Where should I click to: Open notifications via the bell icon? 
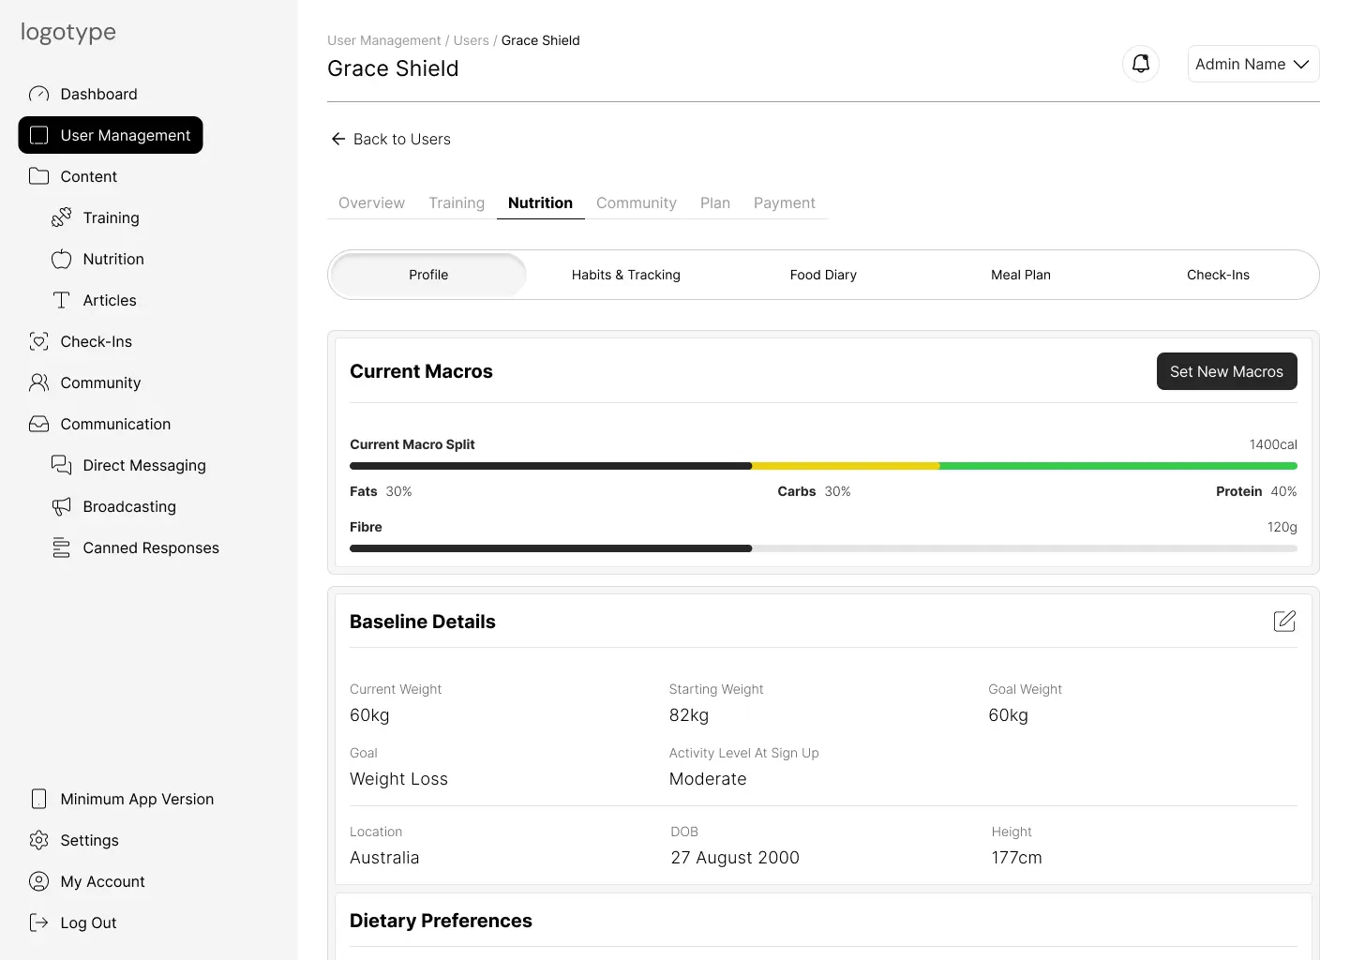point(1141,64)
